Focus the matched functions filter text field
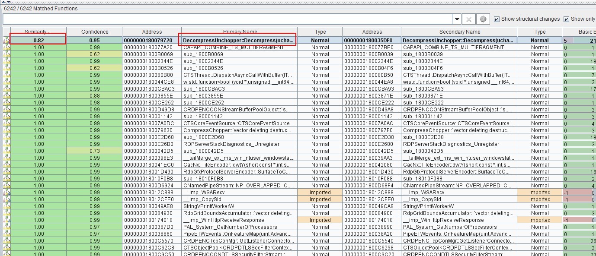The image size is (596, 256). tap(228, 19)
